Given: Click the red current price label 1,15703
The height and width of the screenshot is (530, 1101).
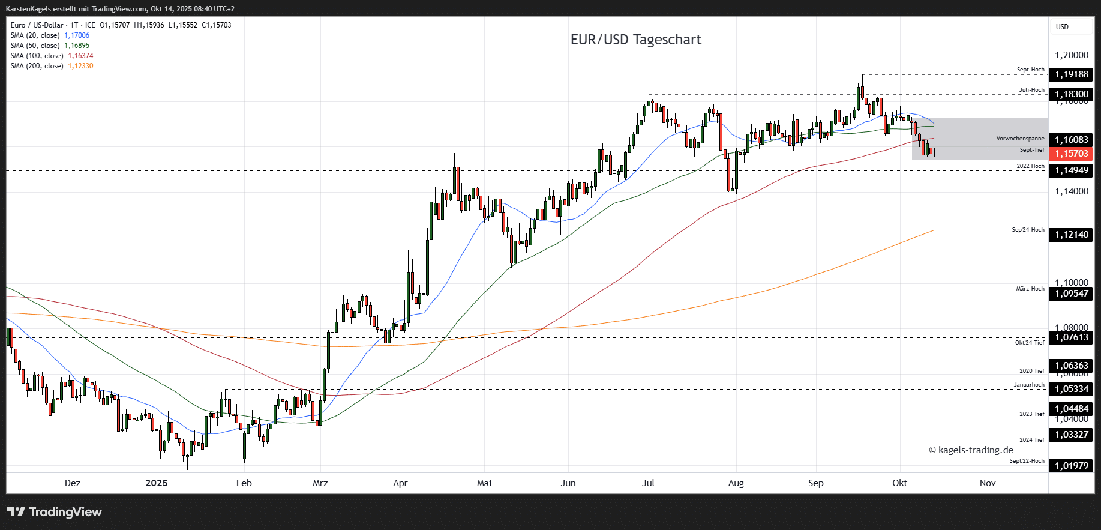Looking at the screenshot, I should 1072,154.
